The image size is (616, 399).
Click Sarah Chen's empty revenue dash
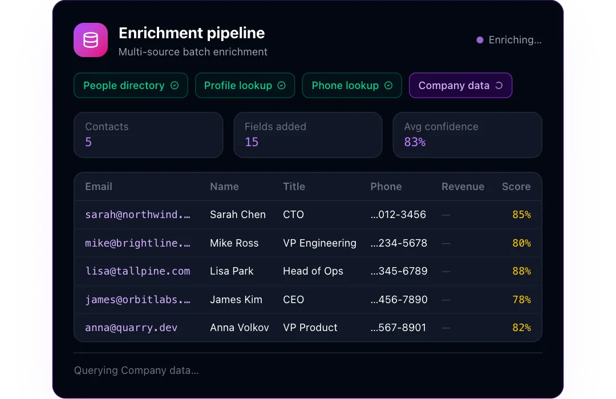[445, 215]
